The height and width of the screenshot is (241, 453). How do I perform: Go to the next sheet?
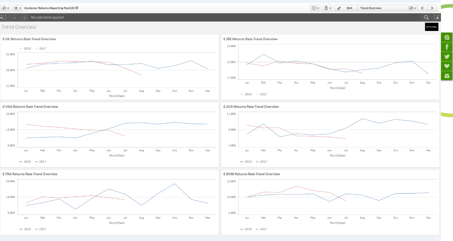(432, 8)
